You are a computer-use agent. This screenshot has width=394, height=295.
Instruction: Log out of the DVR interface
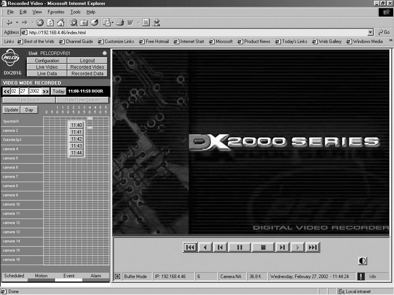[x=87, y=60]
